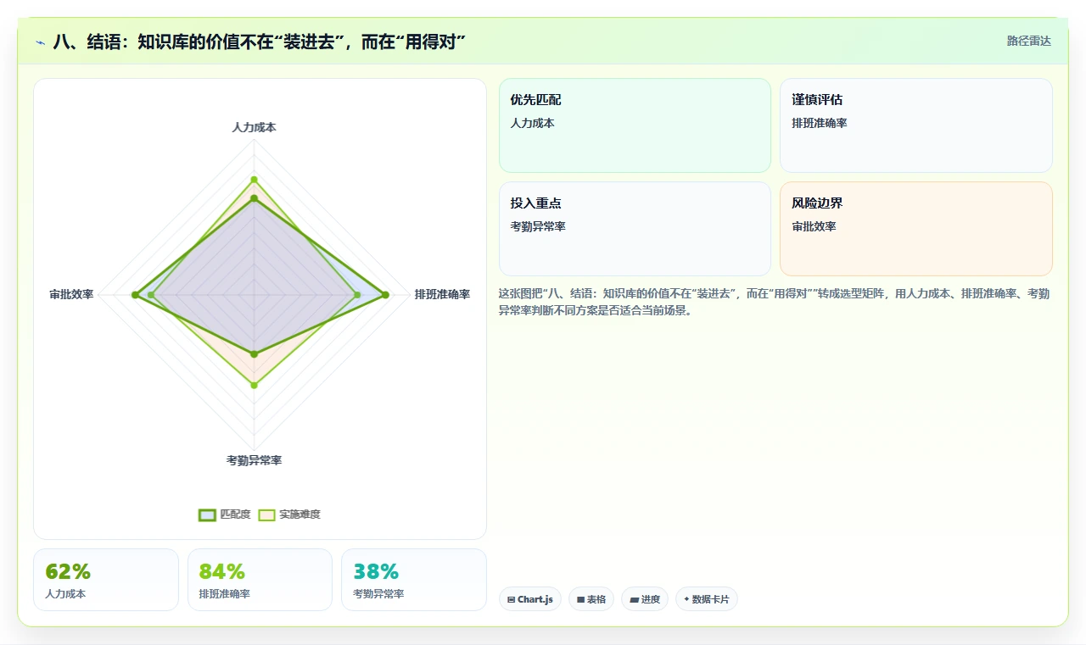
Task: Click the 路径雷达 label in header
Action: tap(1029, 41)
